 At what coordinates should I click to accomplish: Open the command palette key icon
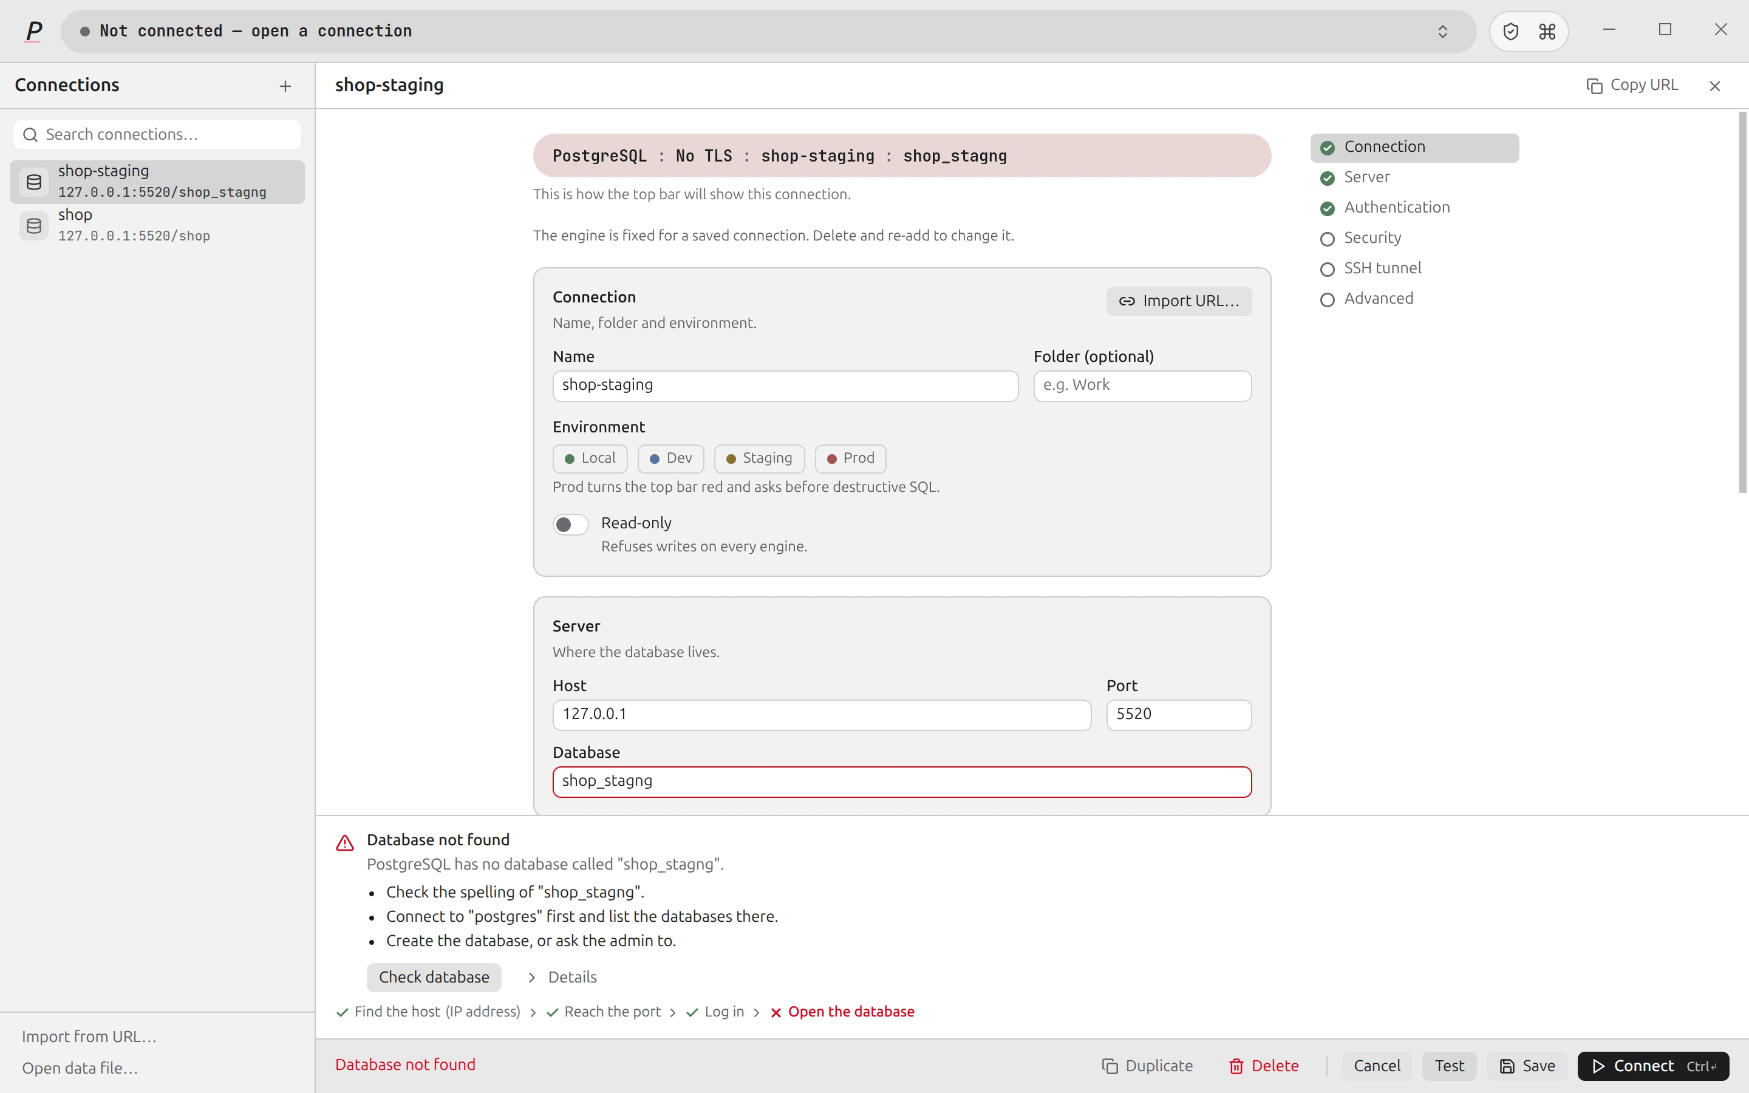(1547, 31)
